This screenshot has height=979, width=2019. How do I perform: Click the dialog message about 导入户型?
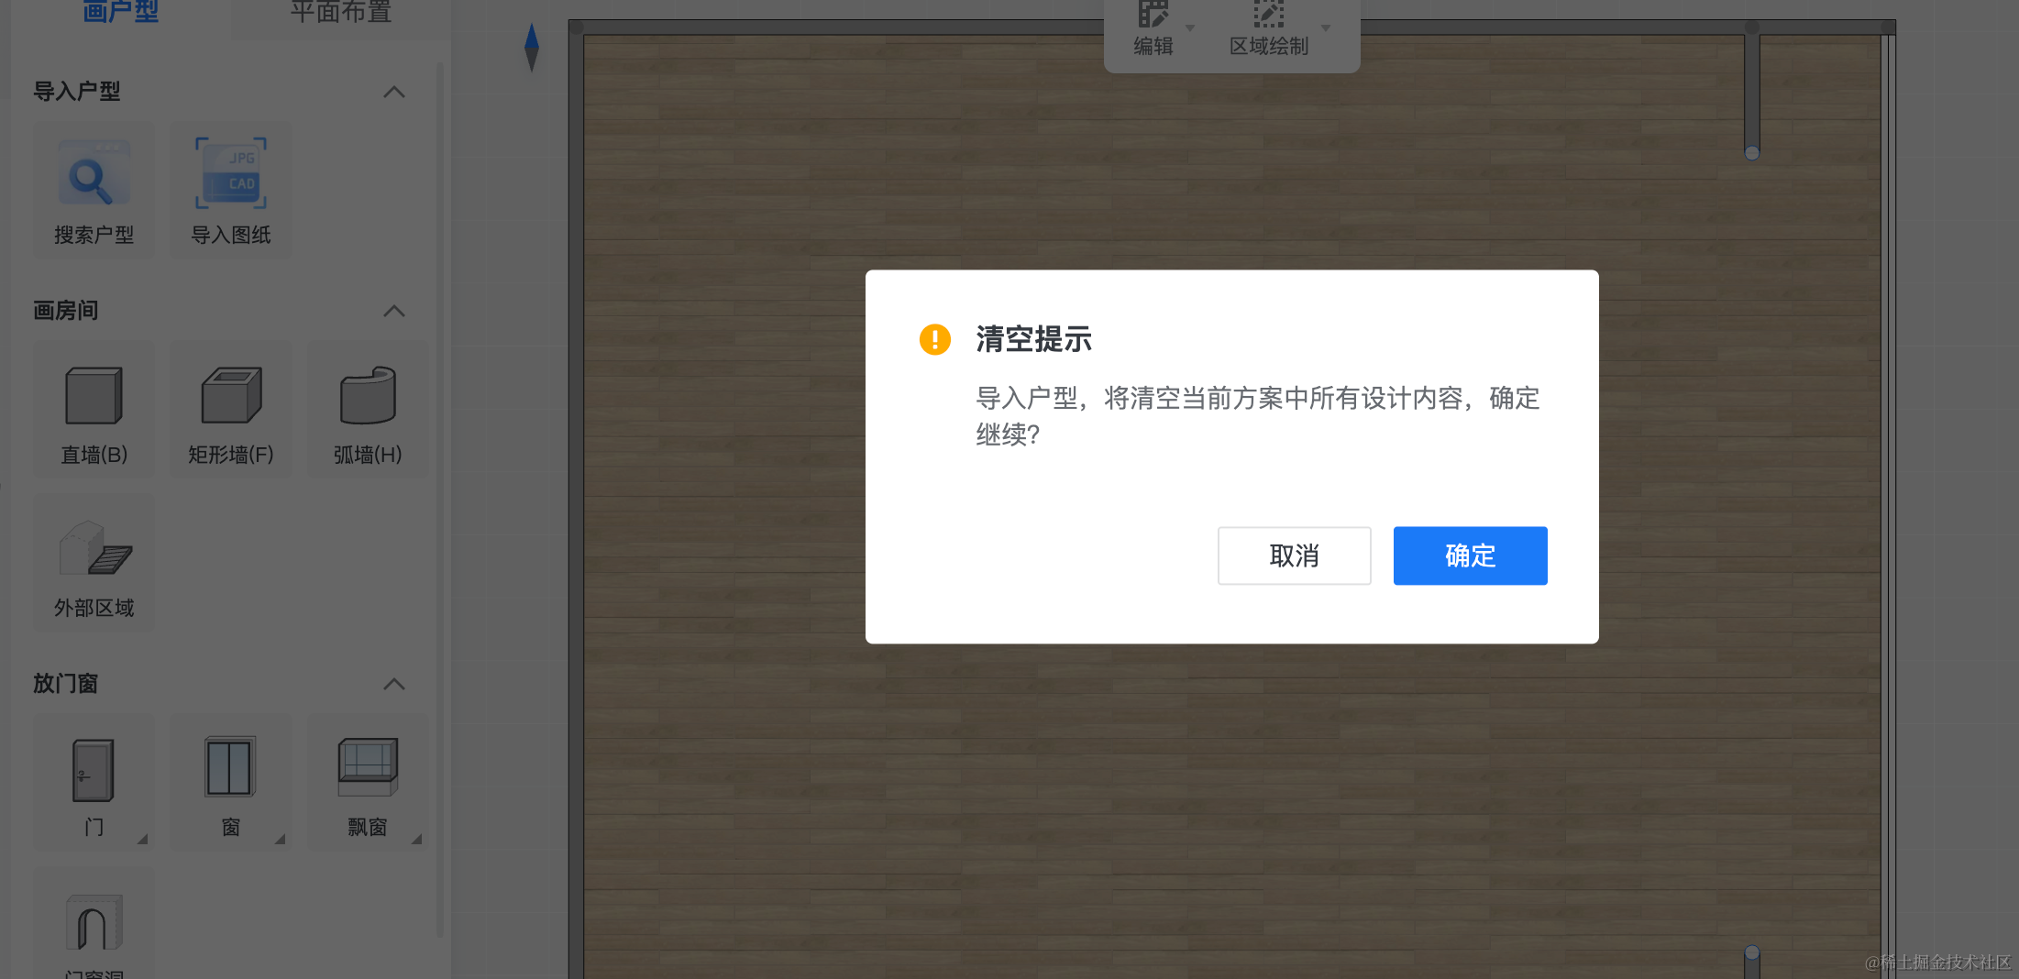(x=1258, y=416)
